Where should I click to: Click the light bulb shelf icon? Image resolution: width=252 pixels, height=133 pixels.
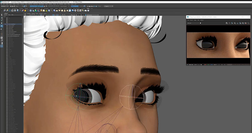coord(83,10)
